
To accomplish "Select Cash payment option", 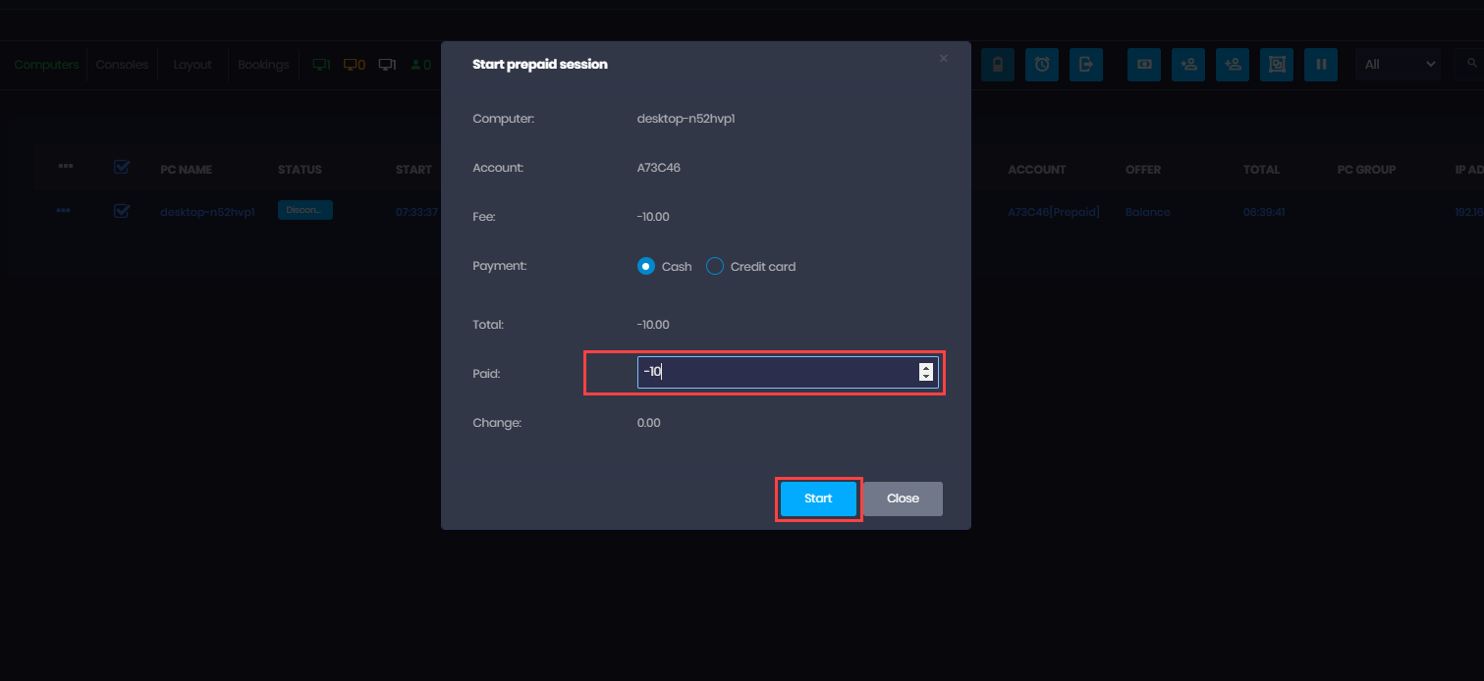I will 646,266.
